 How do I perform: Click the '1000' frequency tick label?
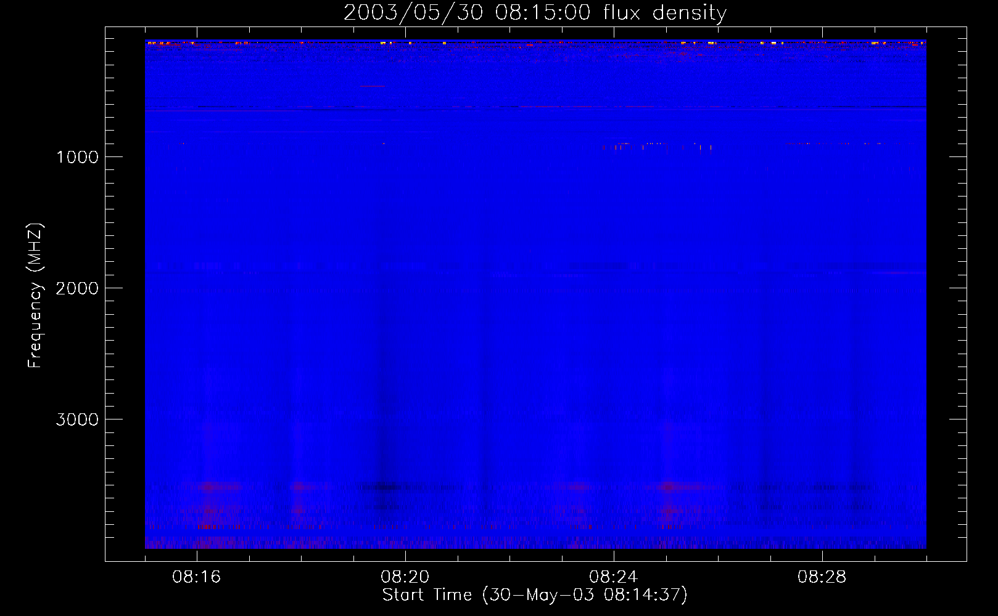pos(77,157)
